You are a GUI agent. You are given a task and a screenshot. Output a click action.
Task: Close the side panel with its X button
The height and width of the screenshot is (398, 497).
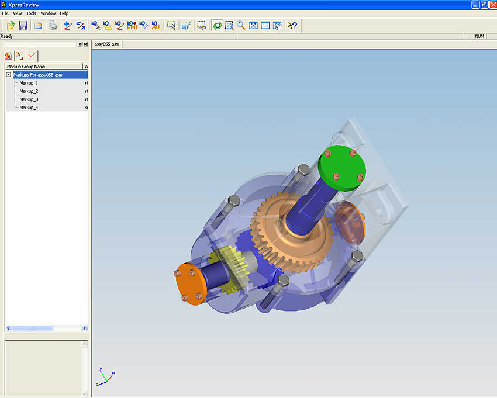pos(85,44)
